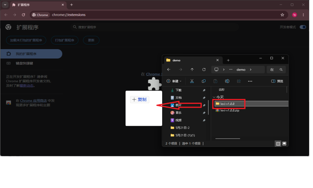Image resolution: width=313 pixels, height=188 pixels.
Task: Expand chevron after This PC icon in breadcrumb
Action: [x=224, y=70]
